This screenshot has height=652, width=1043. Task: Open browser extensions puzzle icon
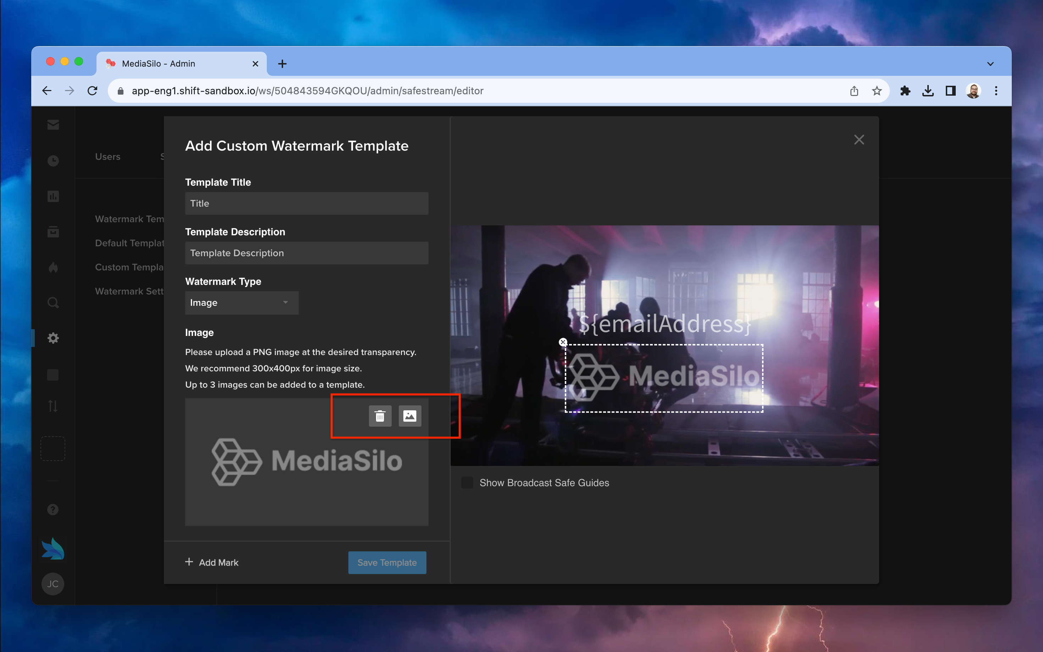tap(905, 91)
